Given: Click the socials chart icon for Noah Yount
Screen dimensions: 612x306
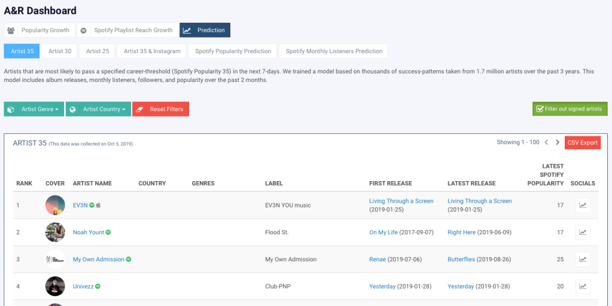Looking at the screenshot, I should (583, 232).
